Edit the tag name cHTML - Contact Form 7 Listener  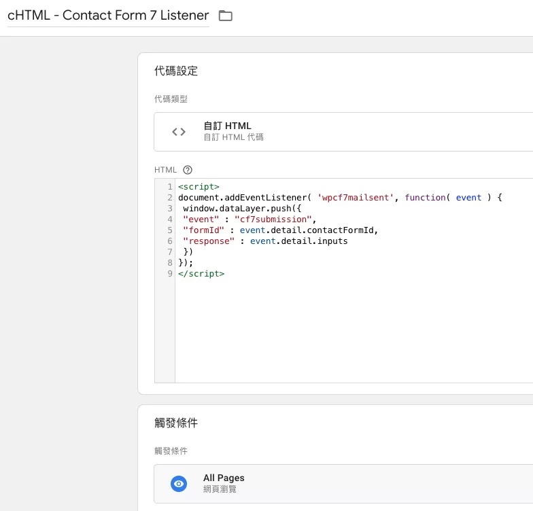point(108,16)
